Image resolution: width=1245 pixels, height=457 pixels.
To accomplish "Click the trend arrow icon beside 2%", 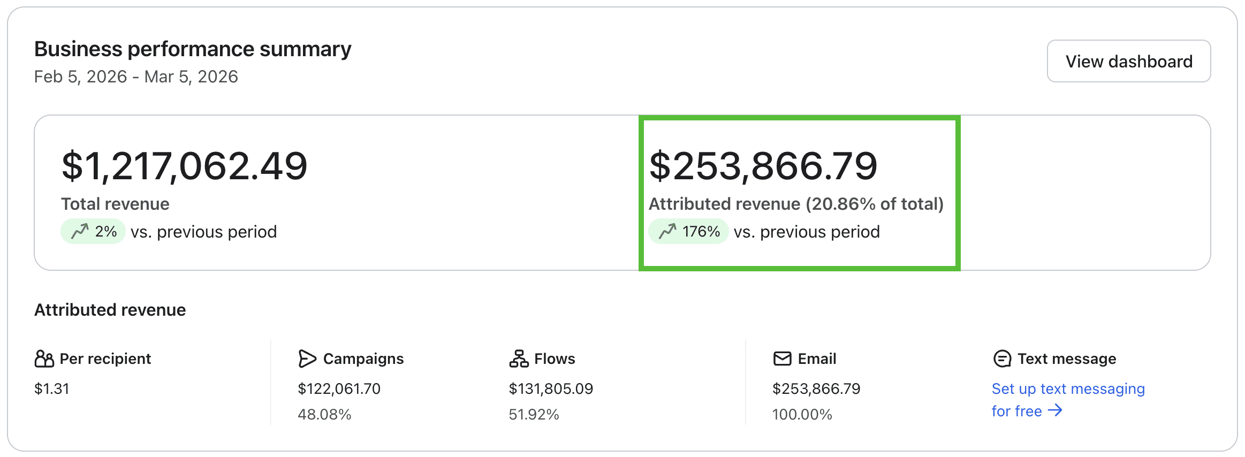I will [80, 232].
